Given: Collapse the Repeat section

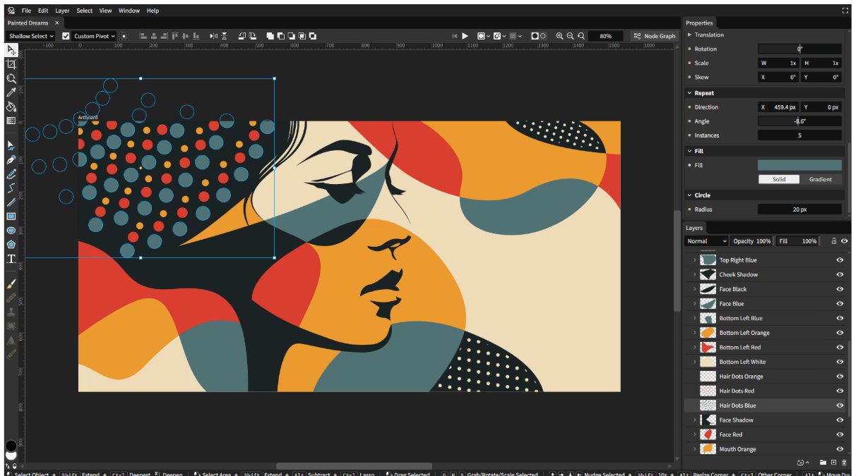Looking at the screenshot, I should [x=690, y=93].
